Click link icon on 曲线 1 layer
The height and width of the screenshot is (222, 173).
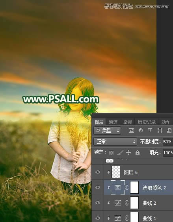(127, 218)
